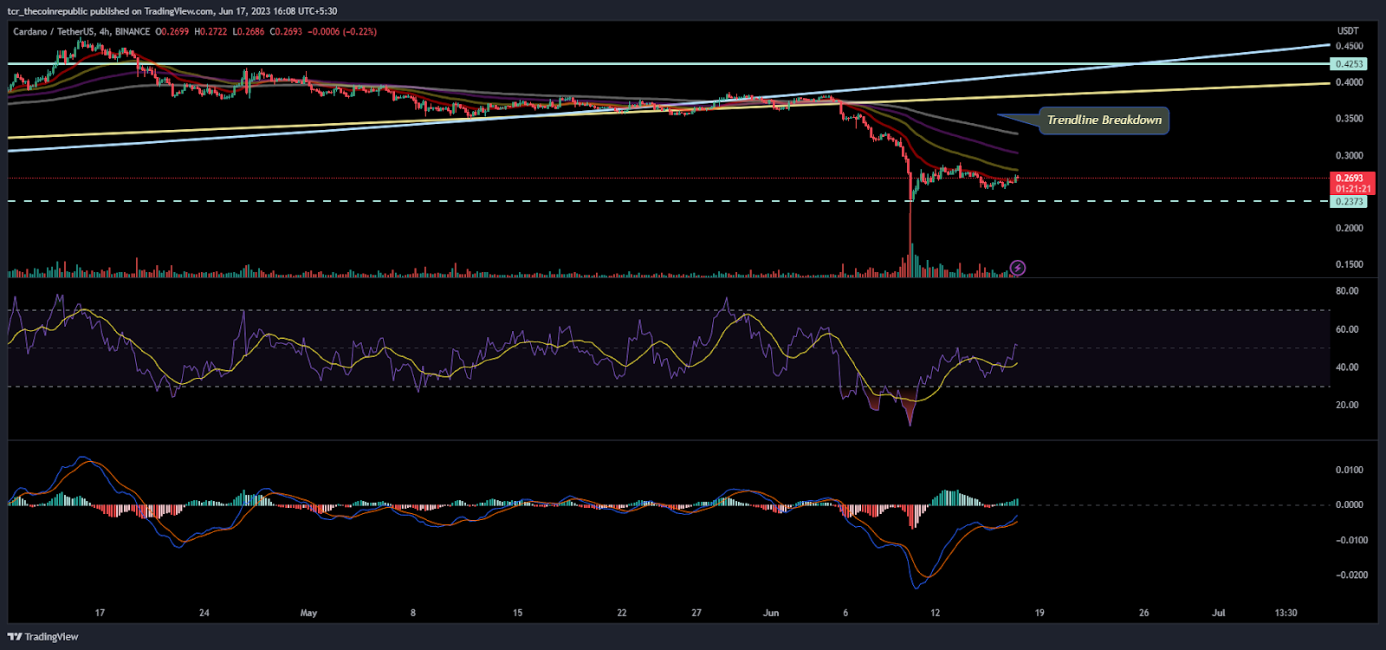1386x650 pixels.
Task: Click the 0.4253 horizontal line price tag
Action: tap(1349, 64)
